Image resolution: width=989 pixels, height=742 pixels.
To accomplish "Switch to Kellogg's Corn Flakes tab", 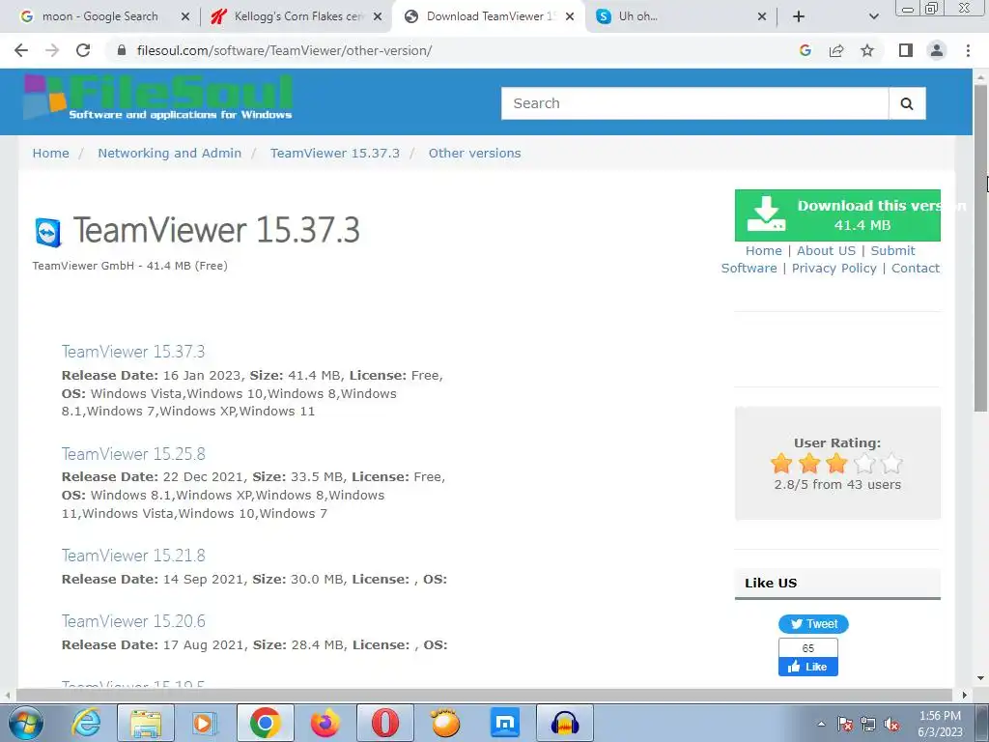I will point(297,16).
